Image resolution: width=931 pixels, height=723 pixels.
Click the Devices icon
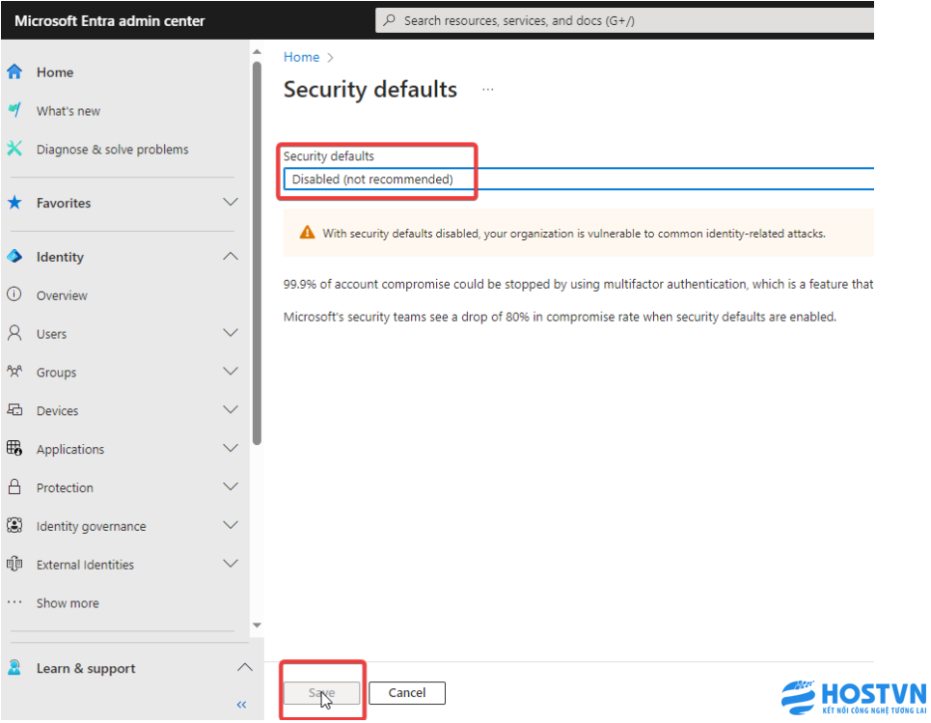[14, 410]
